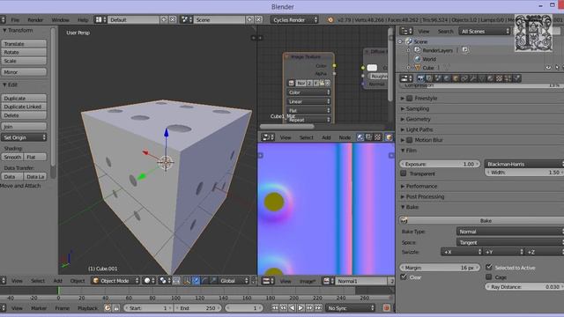The height and width of the screenshot is (317, 564).
Task: Toggle the Motion Blur checkbox
Action: point(409,140)
